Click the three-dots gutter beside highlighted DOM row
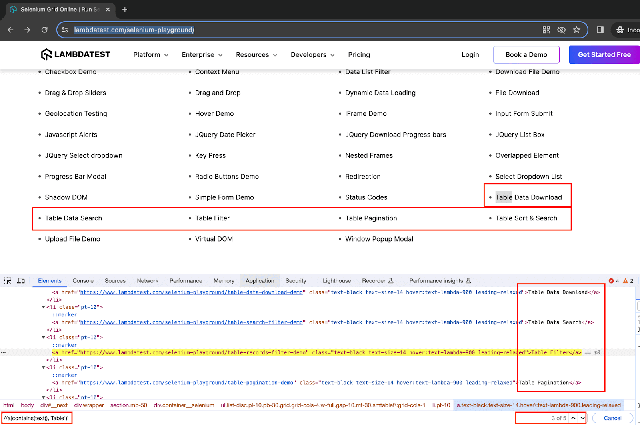The image size is (640, 425). 3,353
